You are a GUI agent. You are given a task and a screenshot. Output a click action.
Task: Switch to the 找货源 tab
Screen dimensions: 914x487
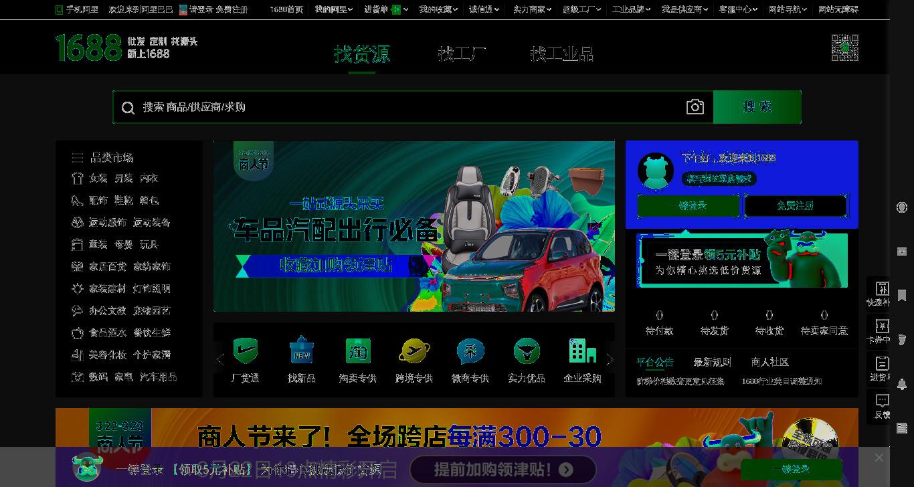pyautogui.click(x=362, y=54)
